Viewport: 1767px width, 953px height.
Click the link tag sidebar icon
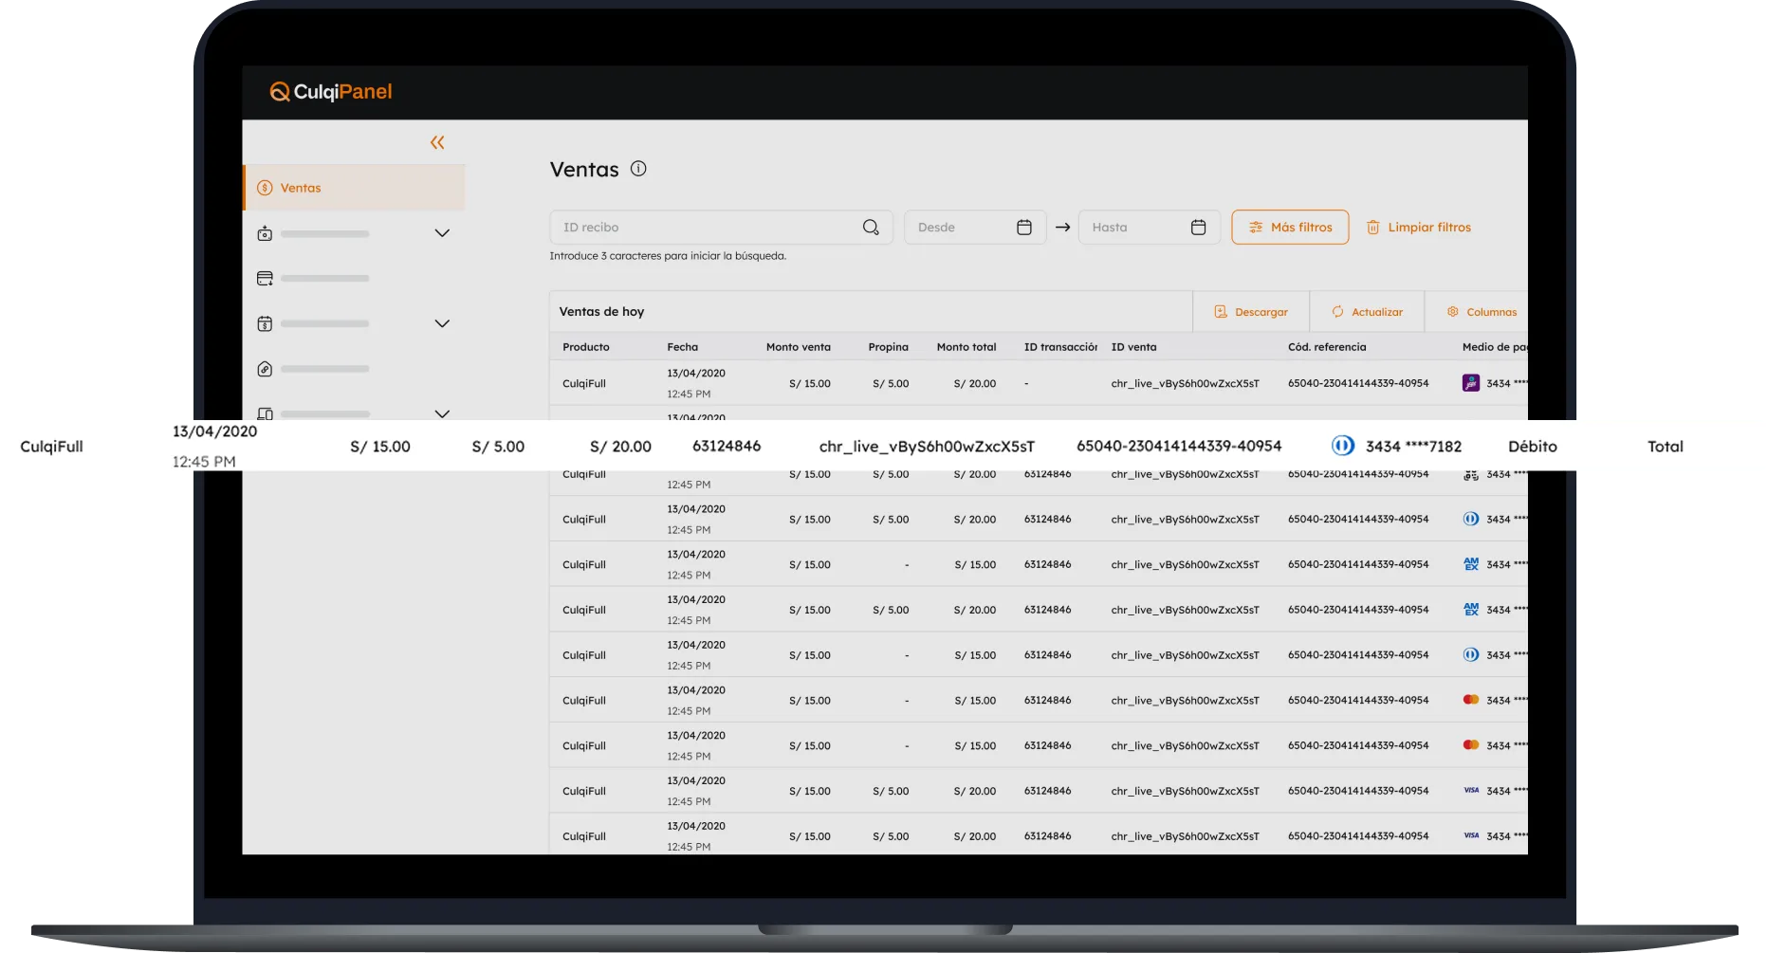pyautogui.click(x=265, y=369)
